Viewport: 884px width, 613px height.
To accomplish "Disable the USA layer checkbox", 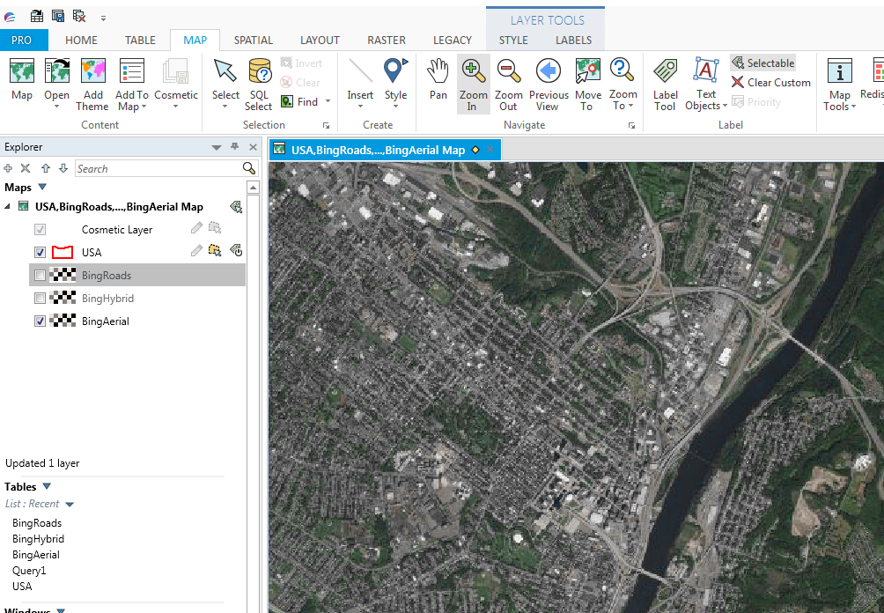I will click(x=40, y=252).
